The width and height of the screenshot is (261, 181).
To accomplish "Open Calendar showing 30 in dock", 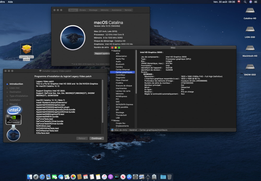I will (x=86, y=177).
